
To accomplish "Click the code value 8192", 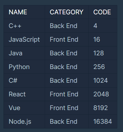I will (101, 108).
